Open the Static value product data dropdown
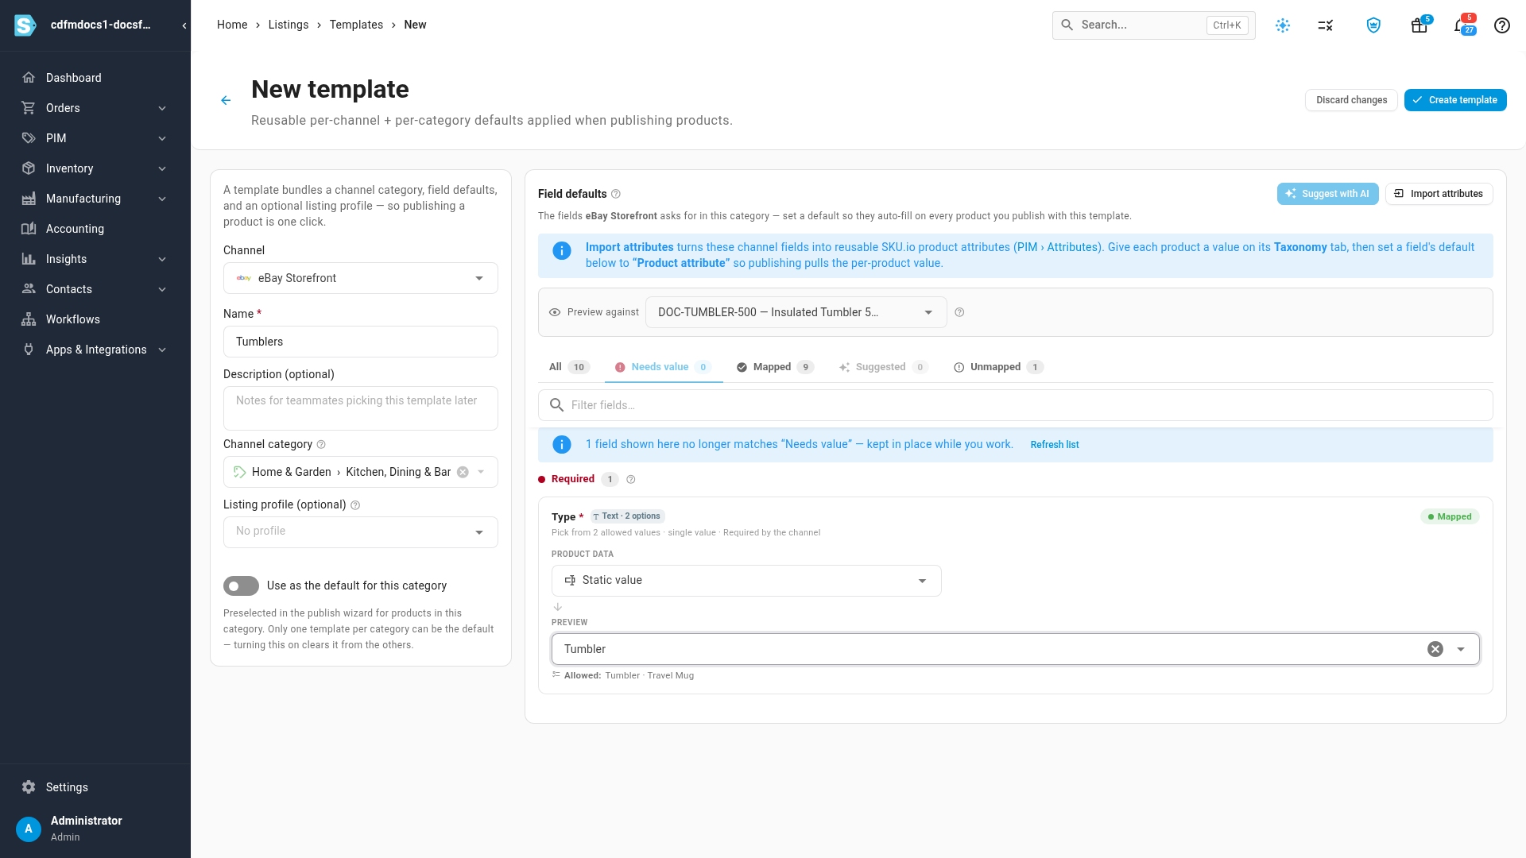This screenshot has width=1526, height=858. (746, 581)
